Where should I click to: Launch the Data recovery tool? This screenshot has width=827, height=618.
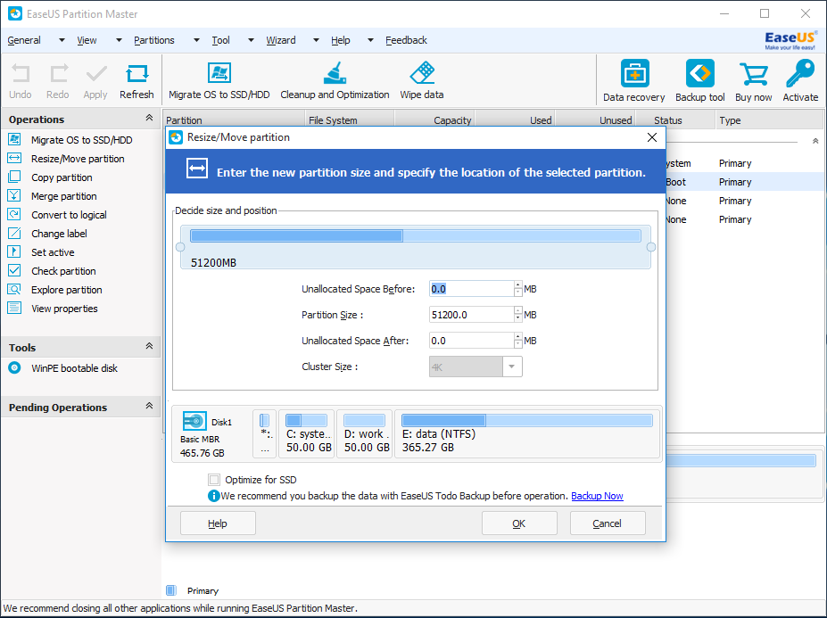(634, 80)
